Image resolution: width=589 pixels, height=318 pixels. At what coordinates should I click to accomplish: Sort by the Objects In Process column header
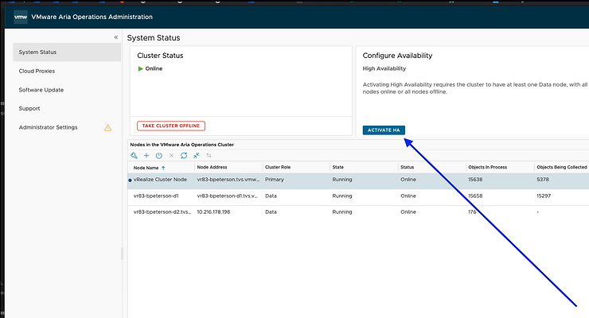coord(488,167)
